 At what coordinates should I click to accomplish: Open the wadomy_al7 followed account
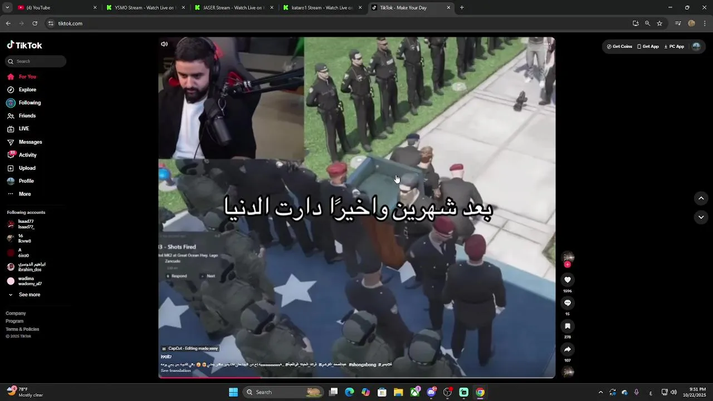[25, 281]
